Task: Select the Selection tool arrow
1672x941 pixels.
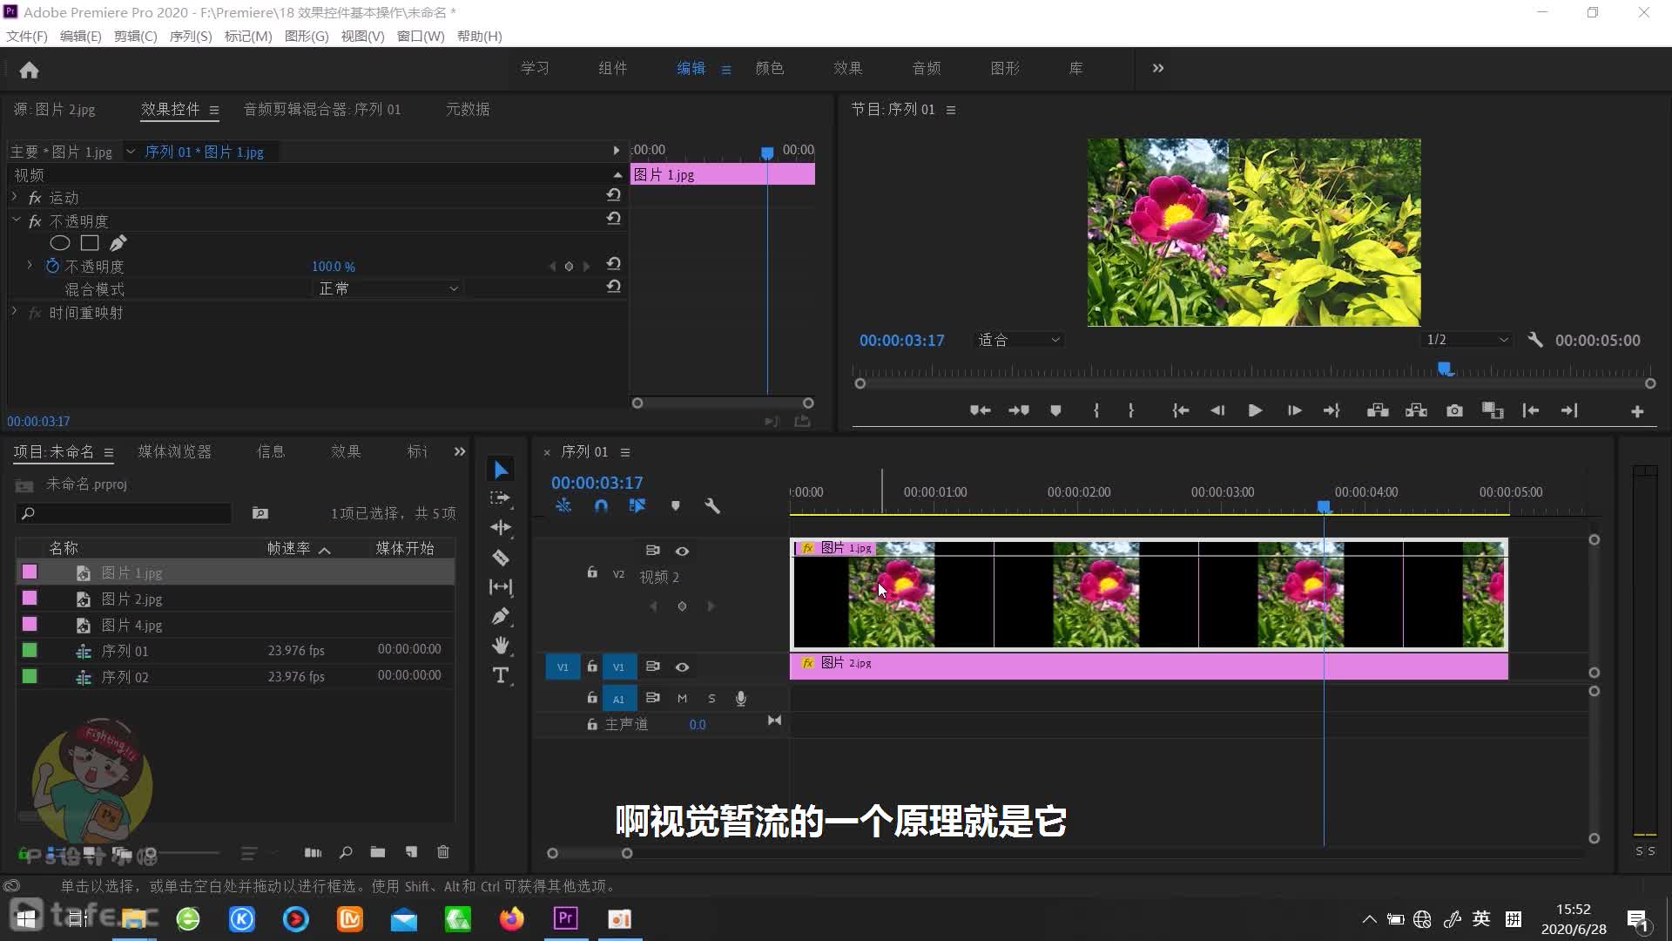Action: coord(501,470)
